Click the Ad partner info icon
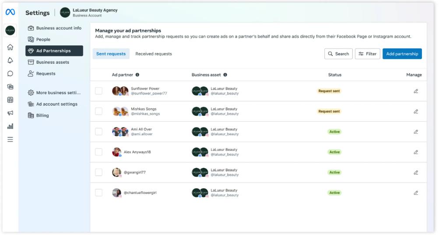Screen dimensions: 439x235 coord(137,75)
